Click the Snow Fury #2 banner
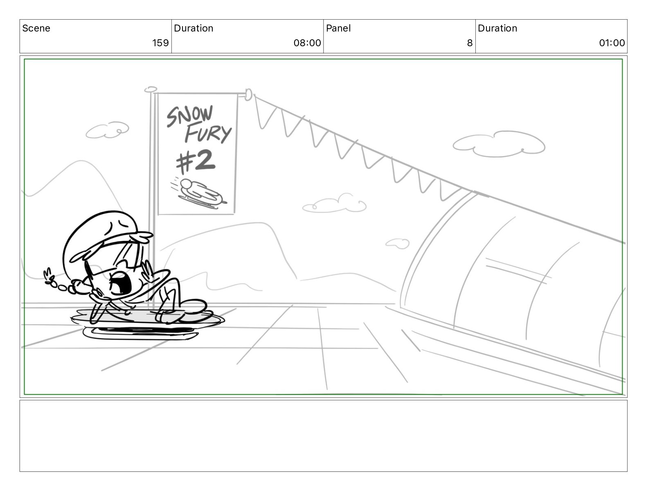Image resolution: width=648 pixels, height=501 pixels. [197, 153]
